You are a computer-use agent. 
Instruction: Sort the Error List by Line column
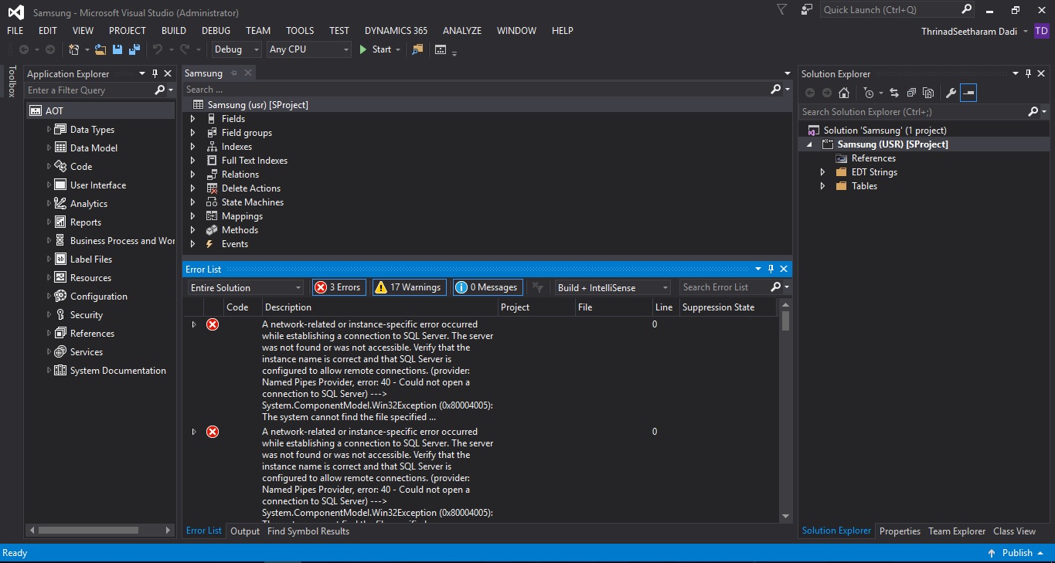[665, 307]
